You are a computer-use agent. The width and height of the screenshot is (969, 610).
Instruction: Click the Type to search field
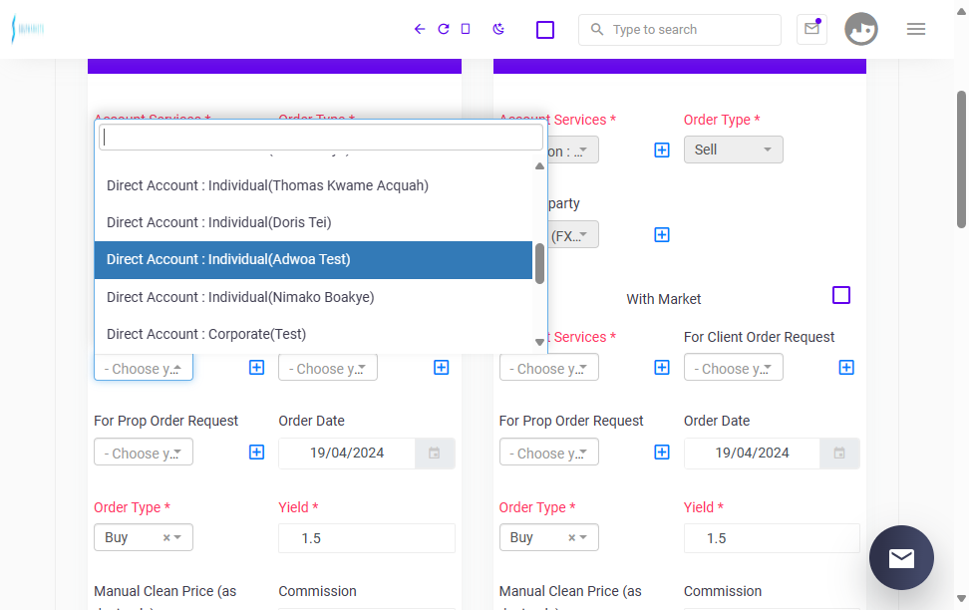pos(680,30)
